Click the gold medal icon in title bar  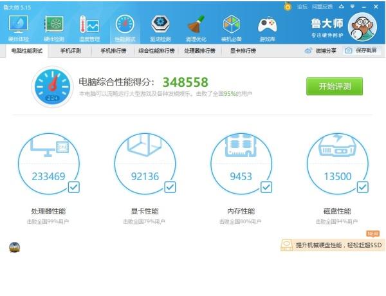click(x=288, y=6)
